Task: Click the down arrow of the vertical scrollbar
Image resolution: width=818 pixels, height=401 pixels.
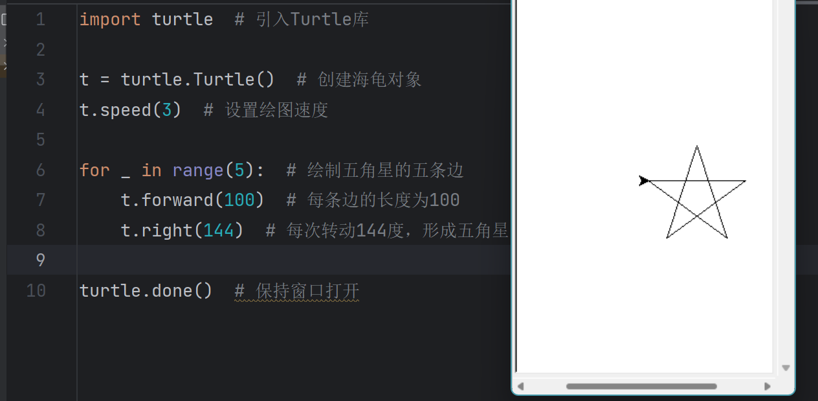Action: pos(786,368)
